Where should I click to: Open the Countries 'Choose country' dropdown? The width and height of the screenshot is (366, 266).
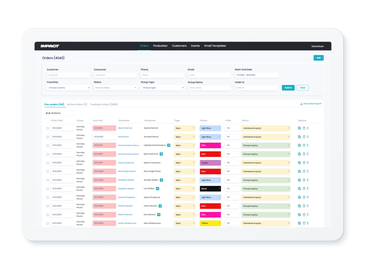(x=68, y=88)
